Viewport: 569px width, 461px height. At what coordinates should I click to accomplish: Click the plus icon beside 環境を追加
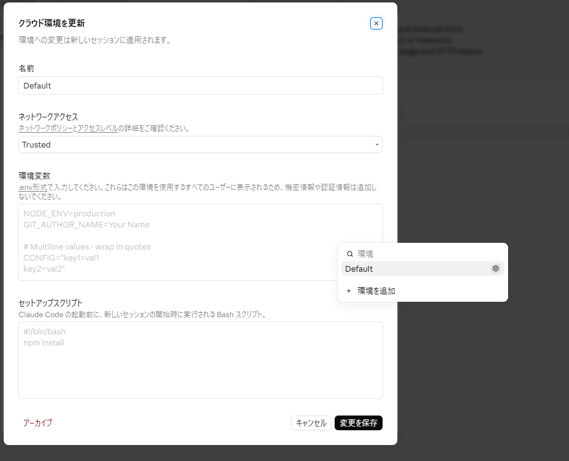[349, 291]
